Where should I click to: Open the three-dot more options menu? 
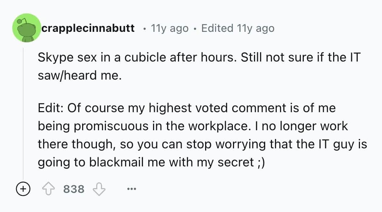click(x=132, y=189)
